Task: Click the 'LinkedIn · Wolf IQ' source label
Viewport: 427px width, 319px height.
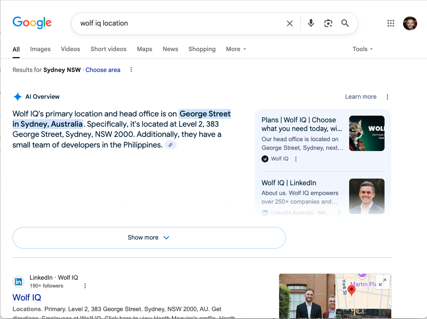Action: click(54, 278)
